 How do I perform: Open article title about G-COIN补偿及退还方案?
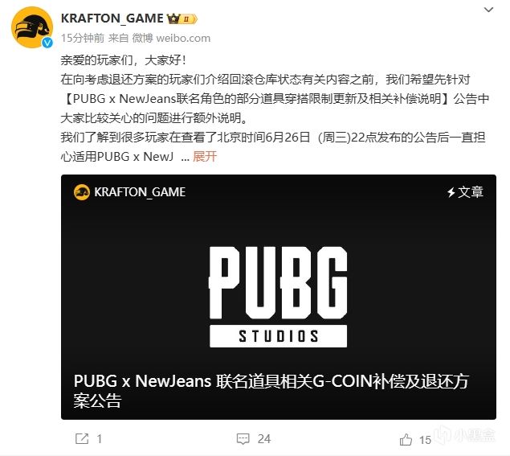[x=271, y=391]
